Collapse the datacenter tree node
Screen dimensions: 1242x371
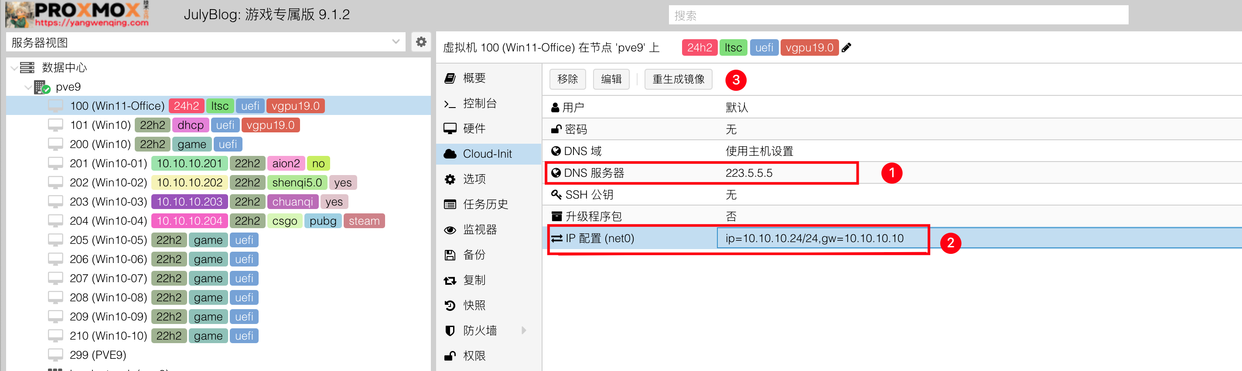[14, 68]
